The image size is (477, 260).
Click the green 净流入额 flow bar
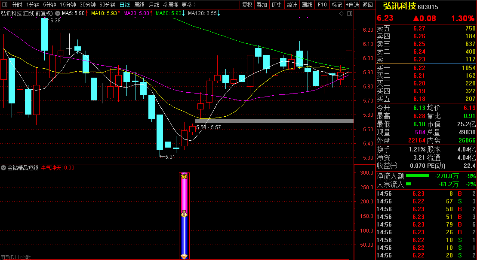tap(417, 176)
